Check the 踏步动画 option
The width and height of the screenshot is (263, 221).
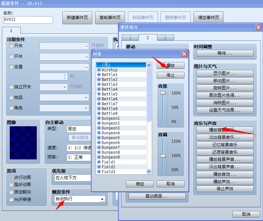pos(11,184)
